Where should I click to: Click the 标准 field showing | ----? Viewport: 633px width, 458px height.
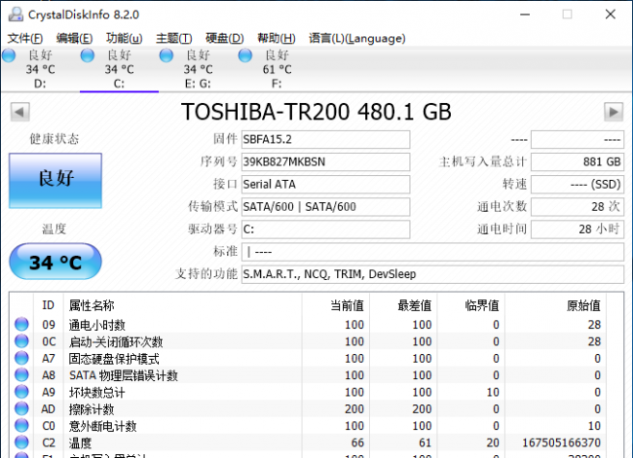point(432,252)
